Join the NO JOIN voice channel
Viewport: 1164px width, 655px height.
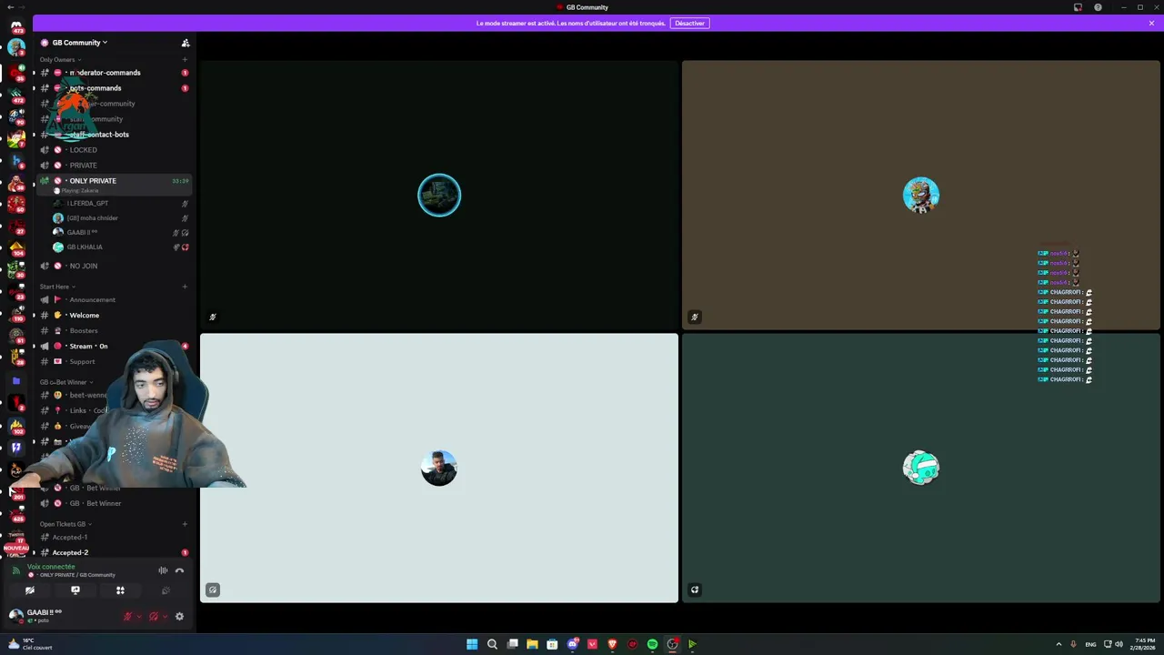click(114, 266)
